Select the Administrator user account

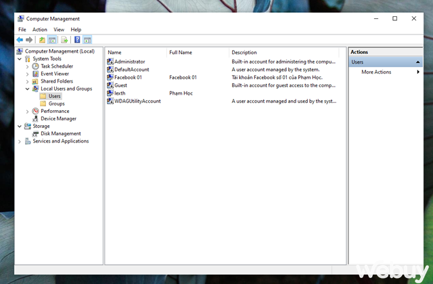129,62
